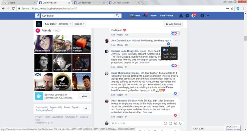Bookmark this page with the star icon
This screenshot has height=131, width=247.
232,8
